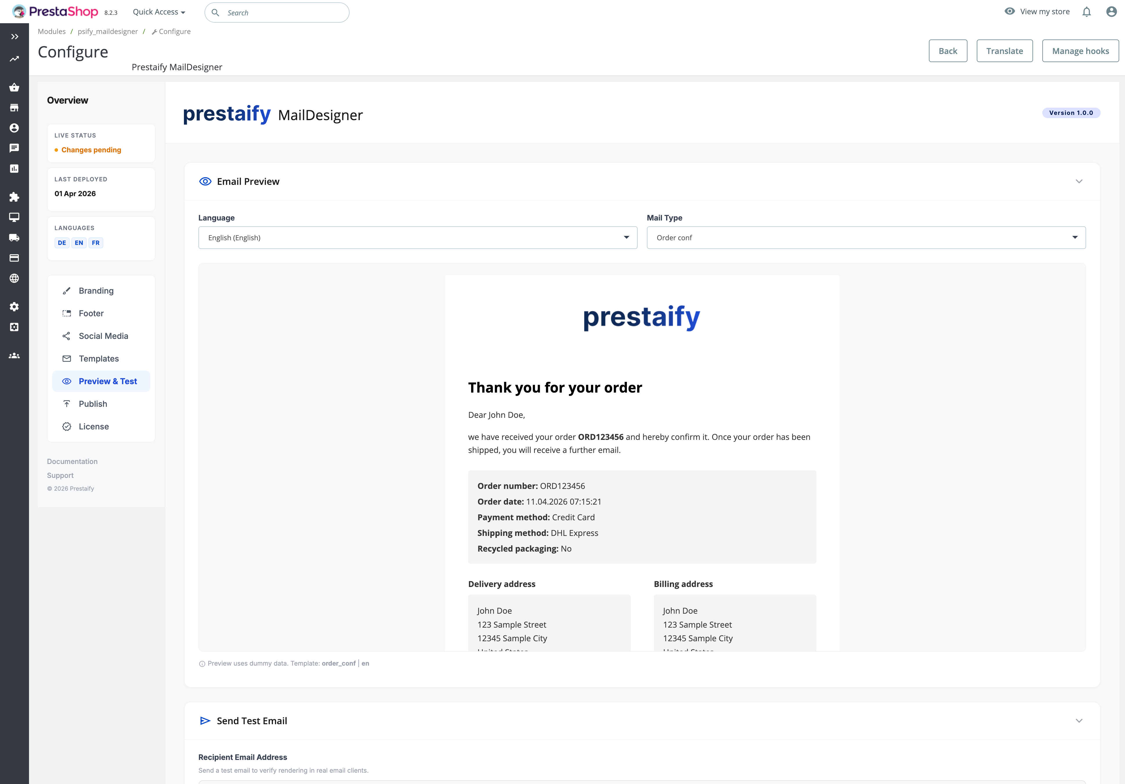Click the notifications bell icon
Viewport: 1125px width, 784px height.
(x=1086, y=12)
